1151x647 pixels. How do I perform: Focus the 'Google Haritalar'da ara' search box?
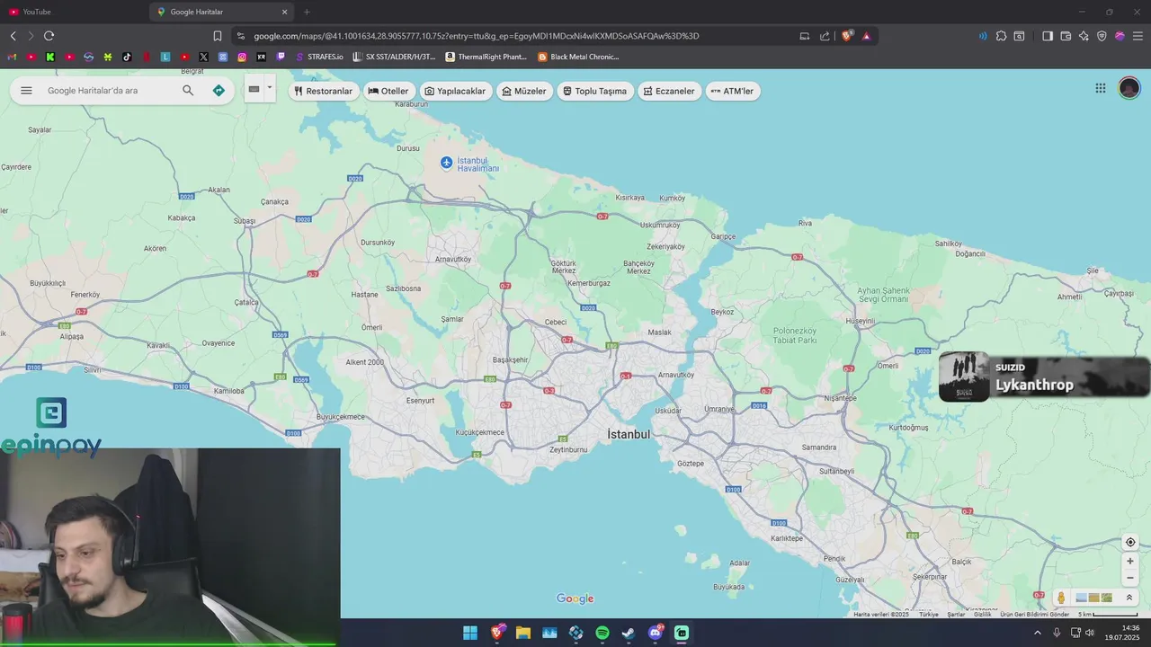(x=108, y=91)
